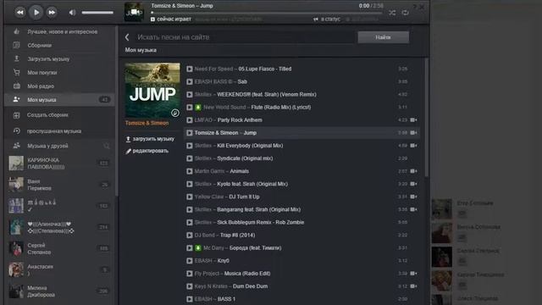
Task: Click загрузить музыку under the album cover
Action: point(150,139)
